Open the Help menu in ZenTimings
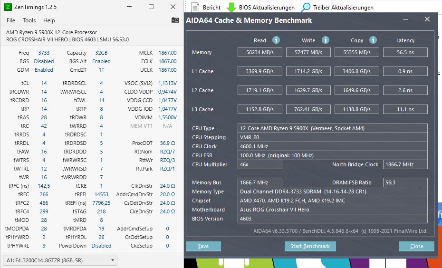Screen dimensions: 442x268 49,20
